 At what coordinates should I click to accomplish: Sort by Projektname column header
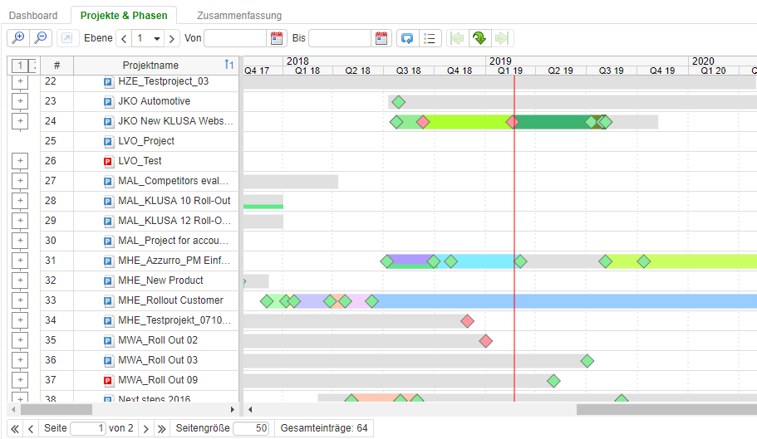(x=150, y=66)
